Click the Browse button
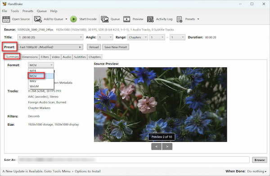 [260, 160]
